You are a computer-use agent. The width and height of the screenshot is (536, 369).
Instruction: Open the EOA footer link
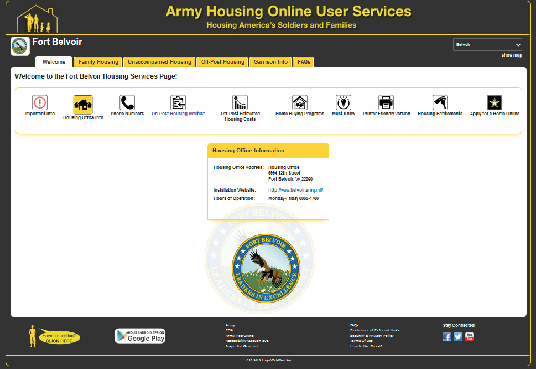tap(229, 330)
